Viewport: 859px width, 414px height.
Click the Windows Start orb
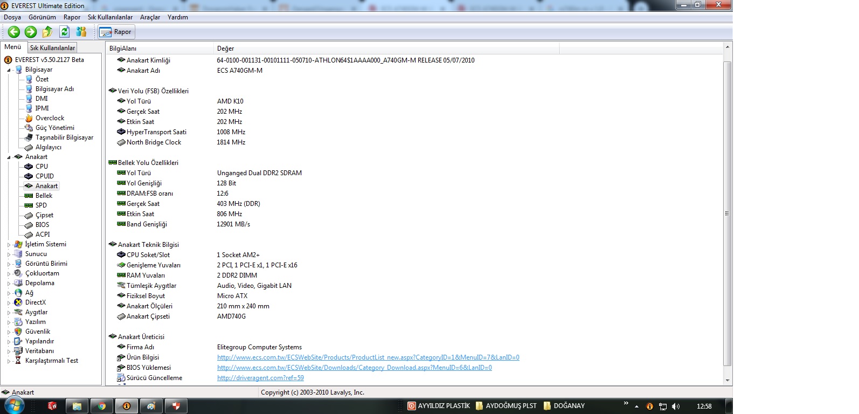(14, 405)
